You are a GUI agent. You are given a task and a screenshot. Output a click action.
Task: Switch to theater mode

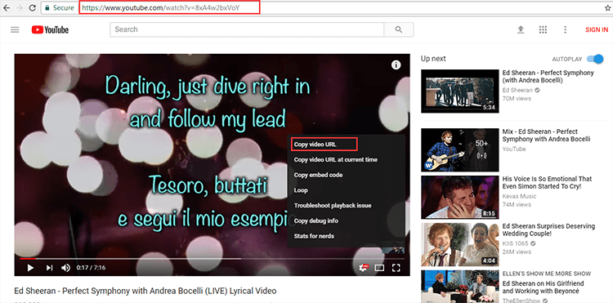tap(379, 268)
